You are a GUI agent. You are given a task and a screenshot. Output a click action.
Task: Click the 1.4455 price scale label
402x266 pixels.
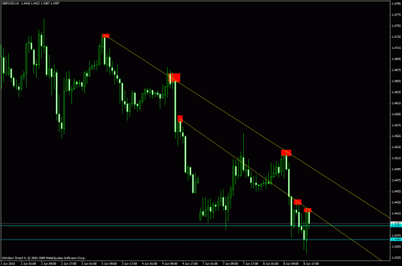point(396,191)
